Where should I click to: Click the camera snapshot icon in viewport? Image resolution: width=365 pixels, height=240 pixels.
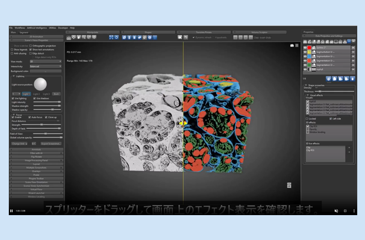pos(292,46)
